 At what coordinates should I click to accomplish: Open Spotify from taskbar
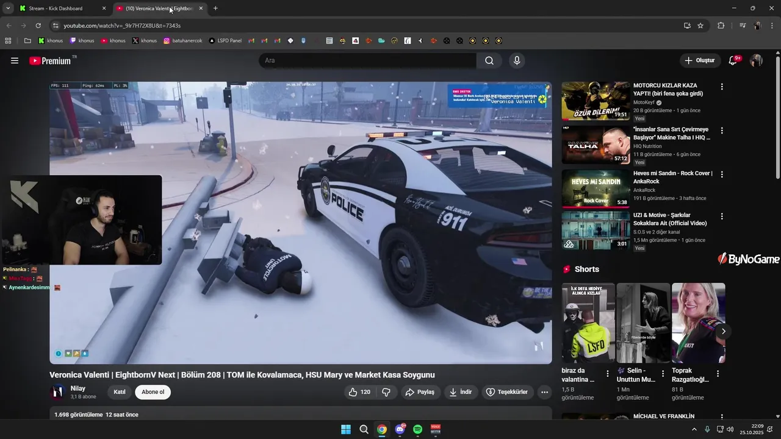coord(418,429)
